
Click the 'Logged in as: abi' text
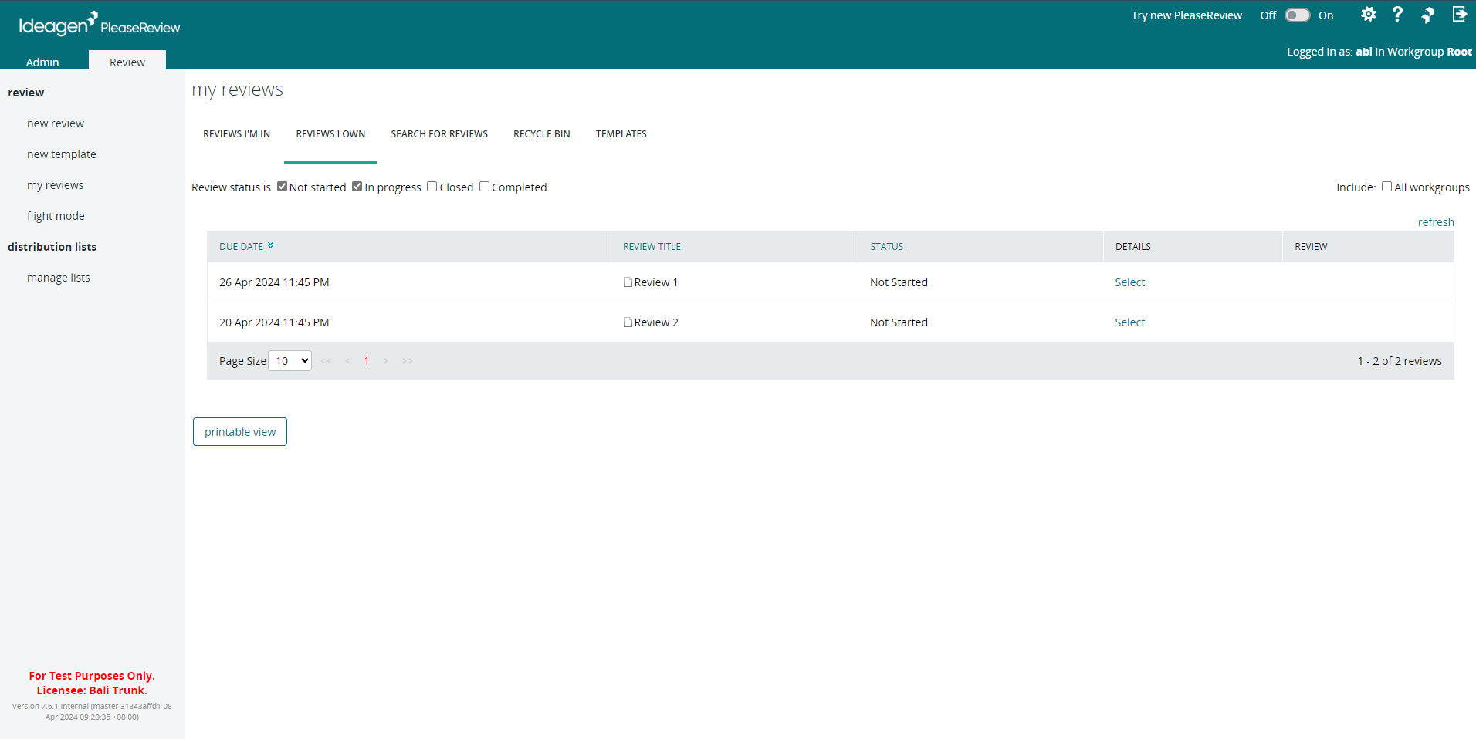pyautogui.click(x=1329, y=52)
